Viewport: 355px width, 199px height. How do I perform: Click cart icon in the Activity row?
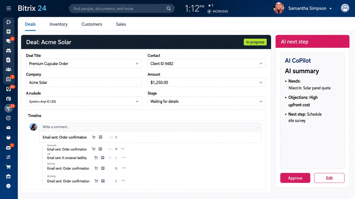click(96, 181)
